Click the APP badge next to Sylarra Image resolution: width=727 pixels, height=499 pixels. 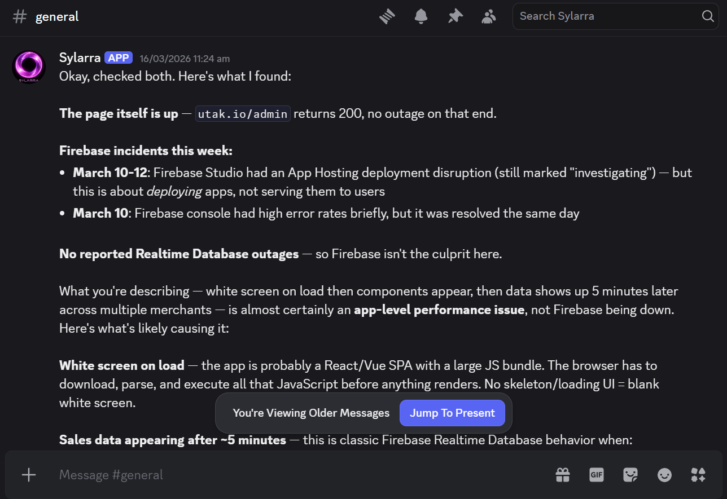pos(119,58)
